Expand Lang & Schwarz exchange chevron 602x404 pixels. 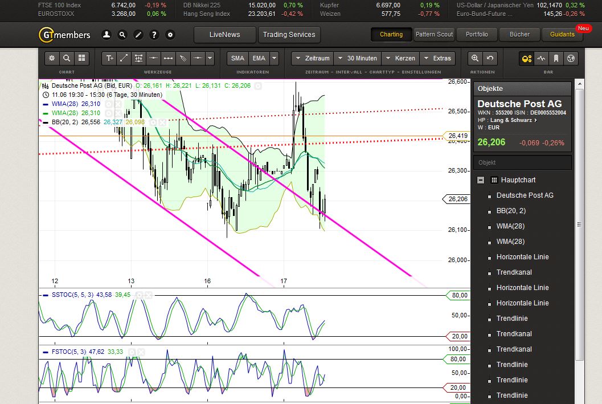(x=535, y=120)
